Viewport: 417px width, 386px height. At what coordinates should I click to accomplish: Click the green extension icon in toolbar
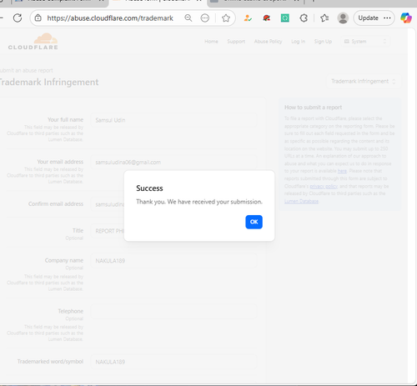pos(285,18)
